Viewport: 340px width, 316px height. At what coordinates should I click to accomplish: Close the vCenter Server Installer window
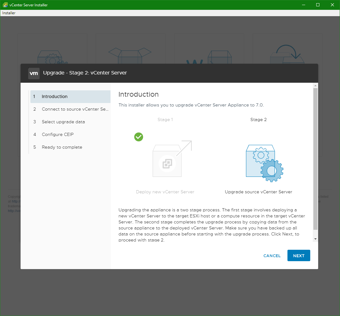pos(332,5)
